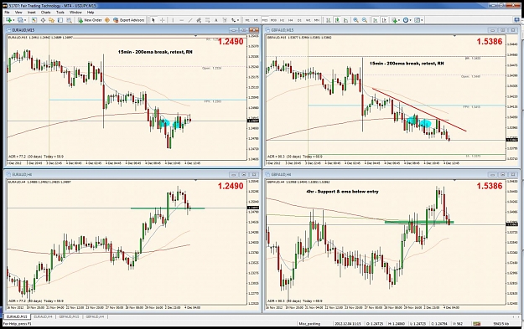Set the timeframe to H4
This screenshot has height=329, width=524.
291,20
